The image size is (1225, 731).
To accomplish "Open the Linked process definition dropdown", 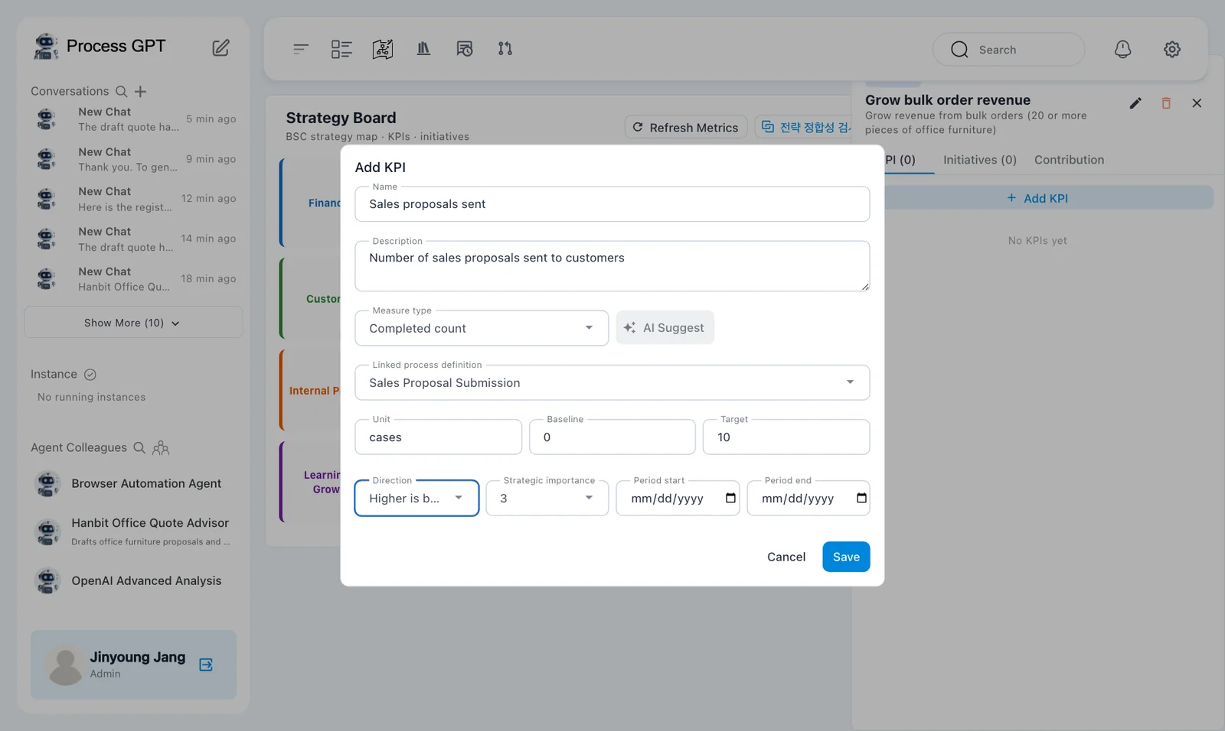I will point(612,382).
